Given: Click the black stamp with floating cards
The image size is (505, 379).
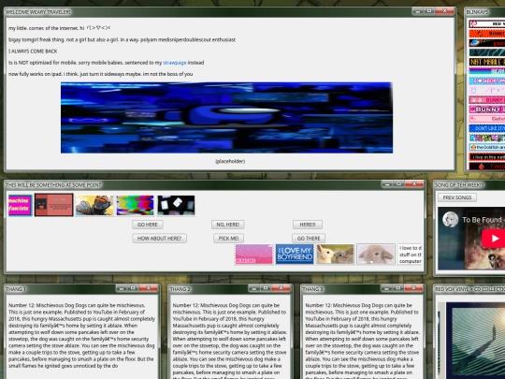Looking at the screenshot, I should (176, 205).
